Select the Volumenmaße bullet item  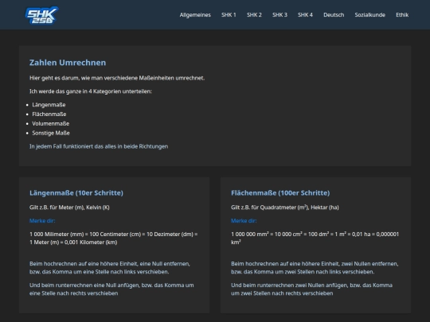50,123
